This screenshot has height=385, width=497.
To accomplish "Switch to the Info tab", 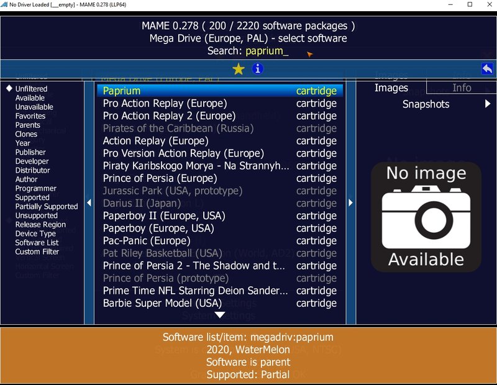I will pos(462,88).
